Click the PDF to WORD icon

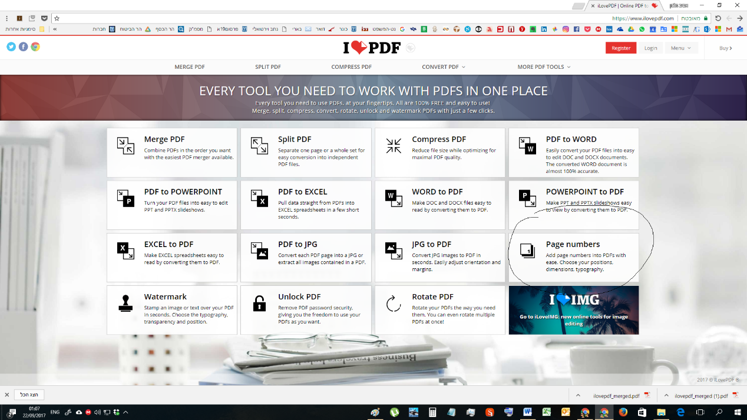point(527,145)
